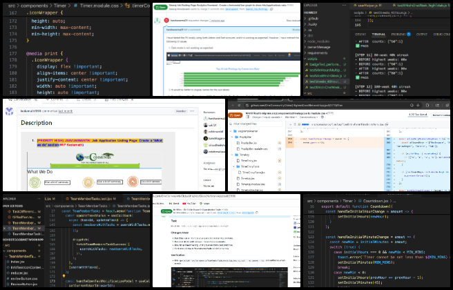Image resolution: width=453 pixels, height=290 pixels.
Task: Expand the node_modules folder
Action: (x=317, y=41)
